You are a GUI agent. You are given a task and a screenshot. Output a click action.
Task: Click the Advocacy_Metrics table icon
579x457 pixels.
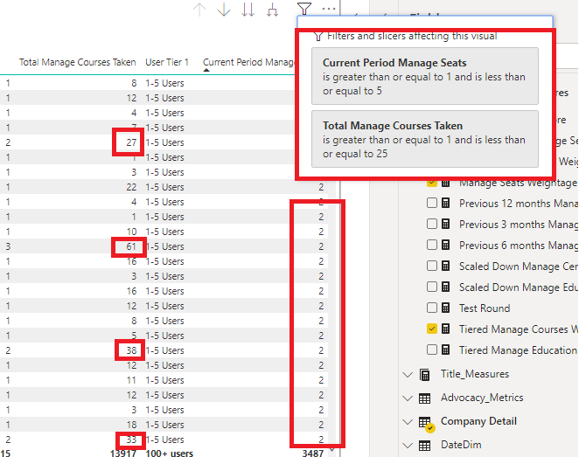click(425, 398)
